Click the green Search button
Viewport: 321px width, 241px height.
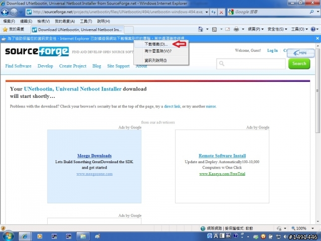pyautogui.click(x=299, y=64)
